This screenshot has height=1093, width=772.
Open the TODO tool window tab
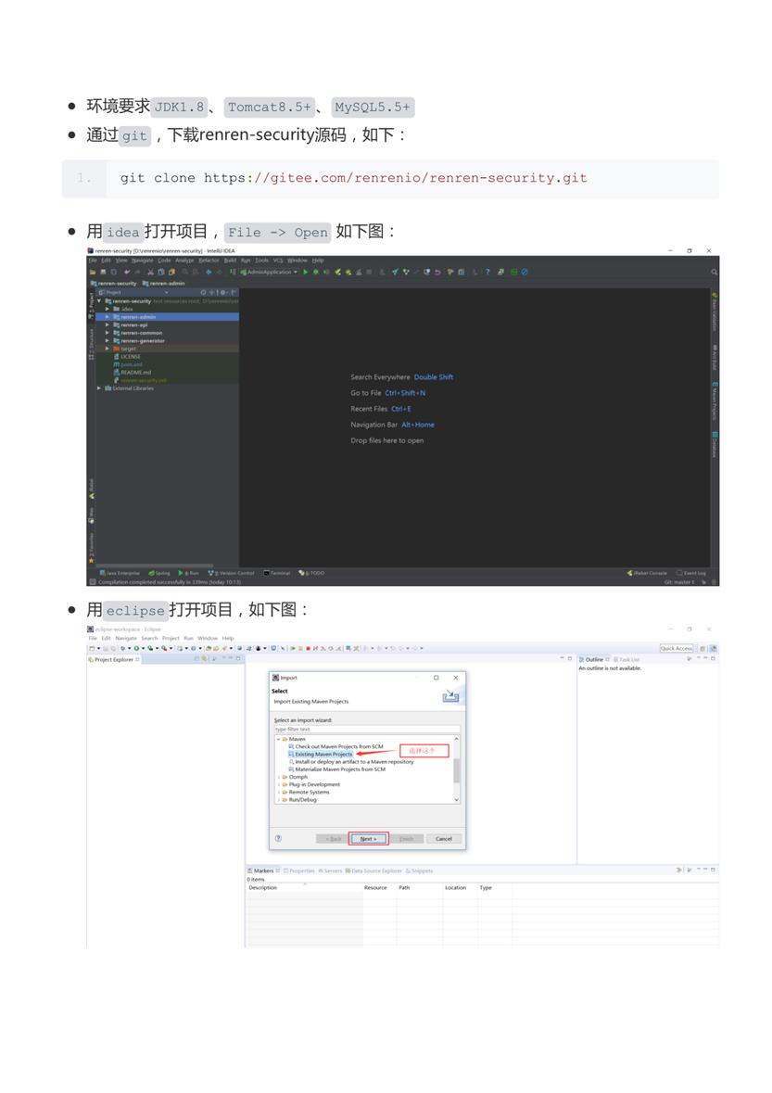pyautogui.click(x=312, y=573)
